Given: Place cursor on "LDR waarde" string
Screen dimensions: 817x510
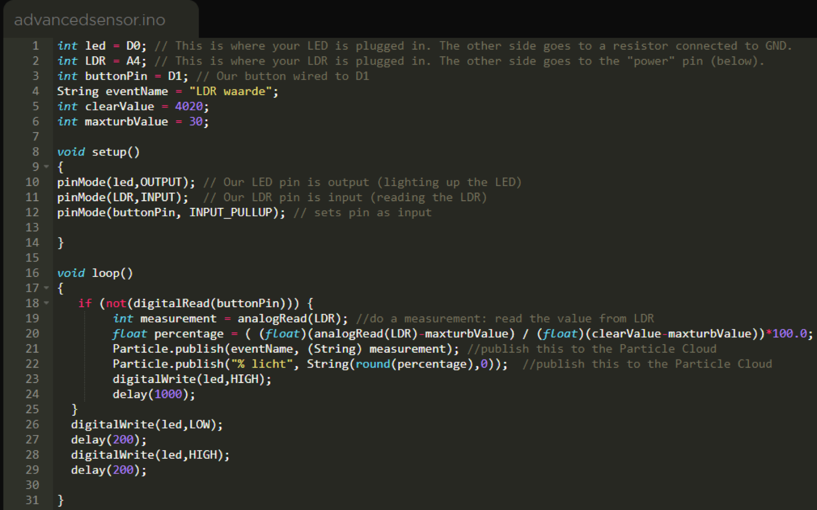Looking at the screenshot, I should 230,92.
